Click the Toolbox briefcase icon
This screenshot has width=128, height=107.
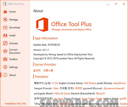(x=5, y=59)
